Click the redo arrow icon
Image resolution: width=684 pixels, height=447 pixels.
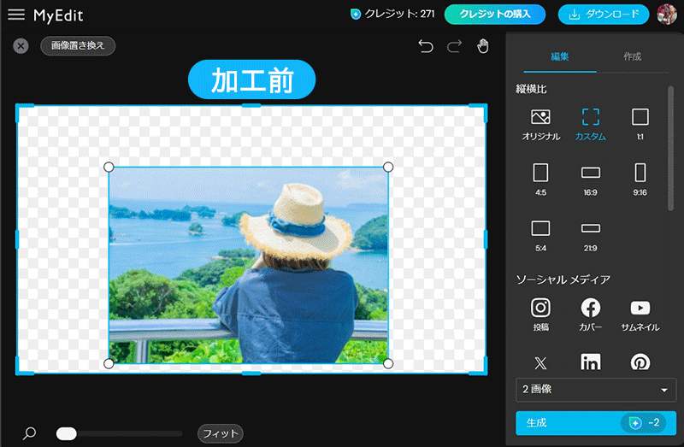(454, 46)
